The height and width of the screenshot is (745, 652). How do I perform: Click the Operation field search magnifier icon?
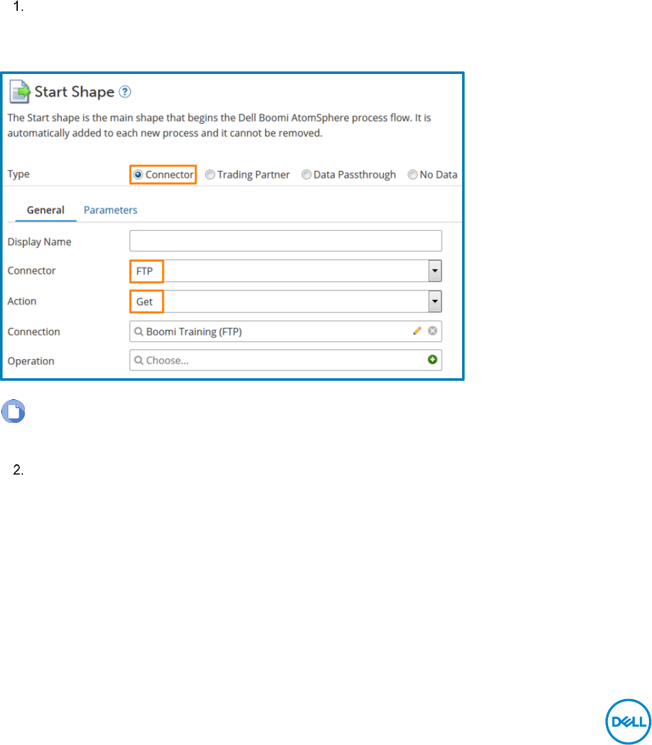139,360
